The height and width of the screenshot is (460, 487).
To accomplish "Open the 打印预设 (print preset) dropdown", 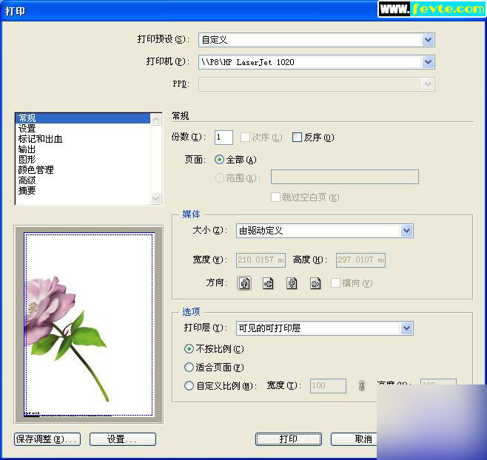I will 428,40.
